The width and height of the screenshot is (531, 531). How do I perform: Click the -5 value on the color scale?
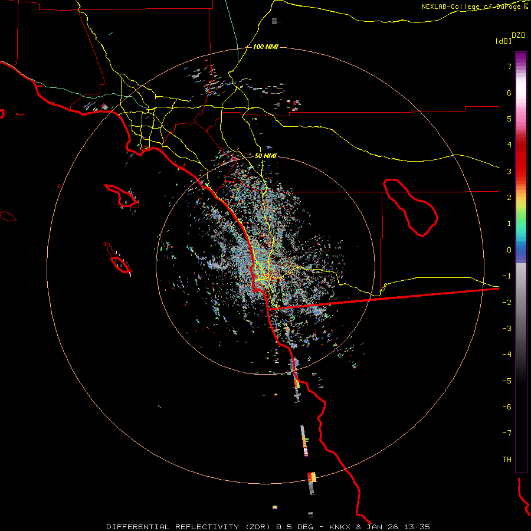point(507,381)
